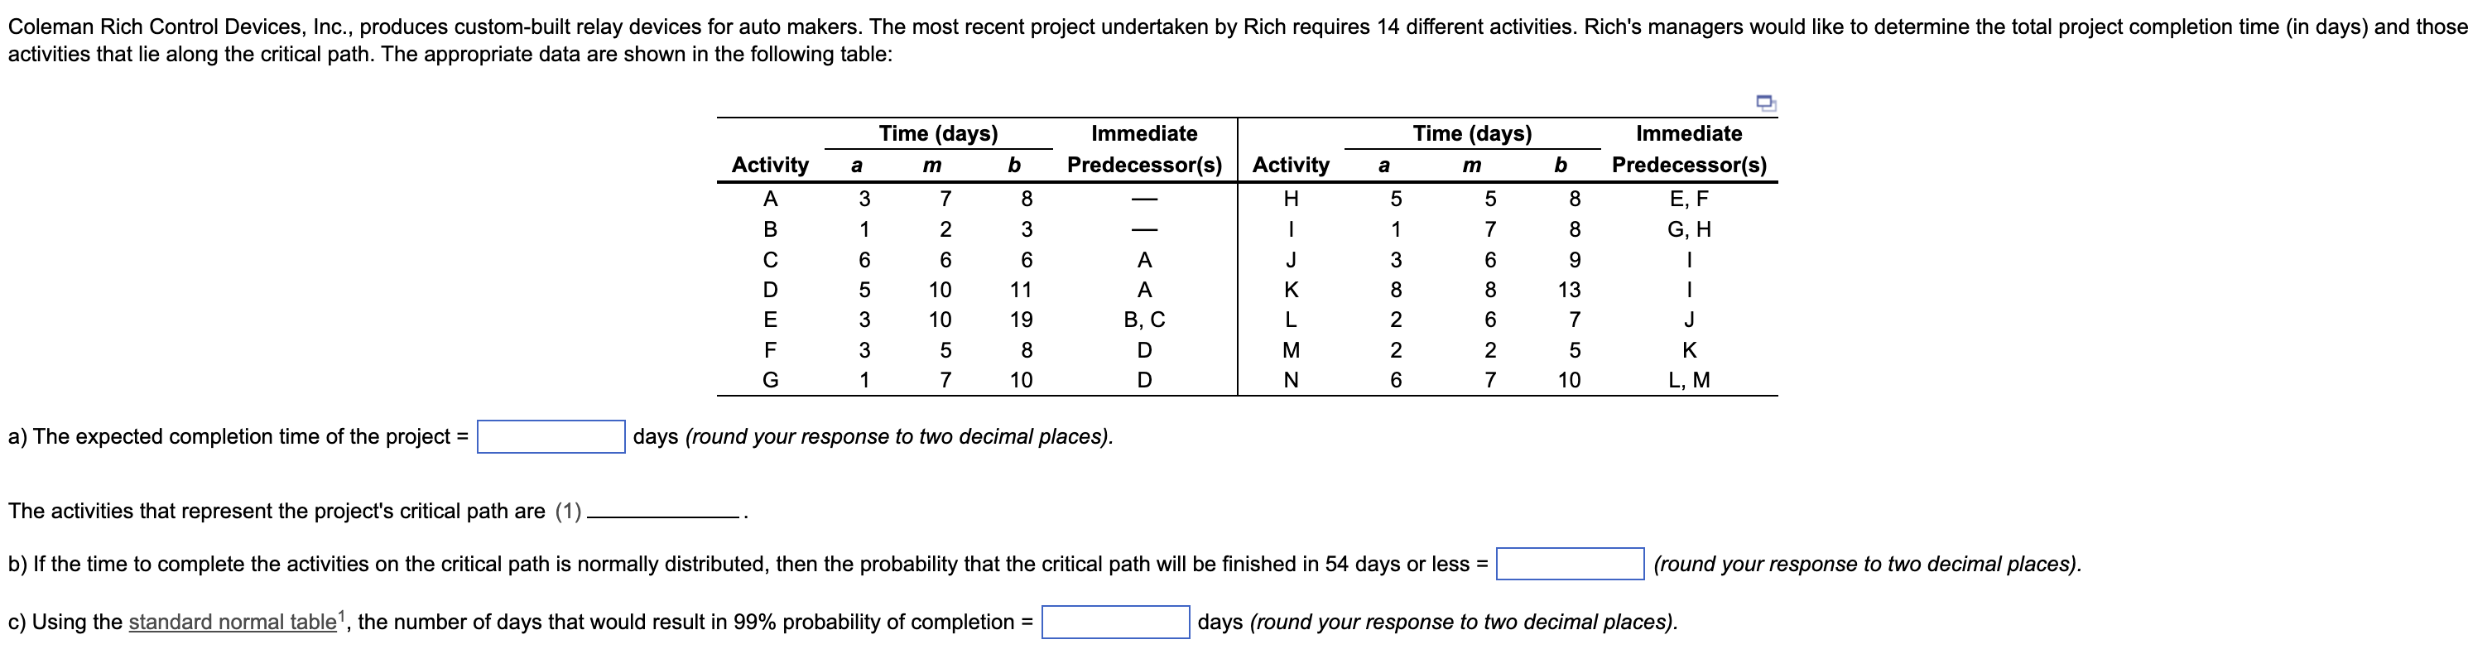Click Activity N row at table bottom
This screenshot has height=654, width=2492.
[1291, 381]
